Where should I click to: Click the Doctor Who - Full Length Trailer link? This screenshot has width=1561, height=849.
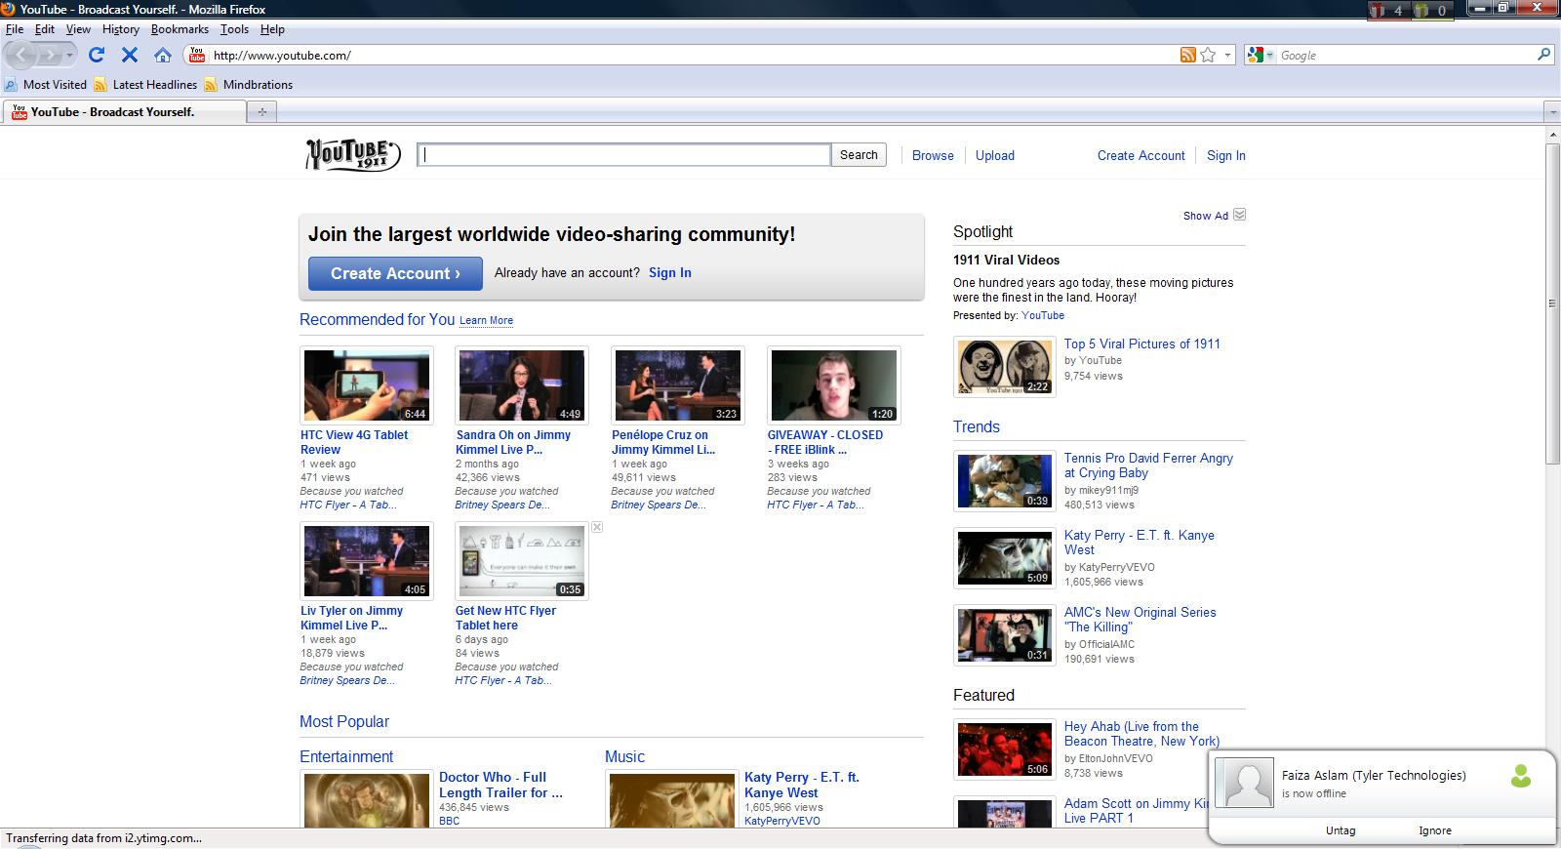tap(500, 786)
